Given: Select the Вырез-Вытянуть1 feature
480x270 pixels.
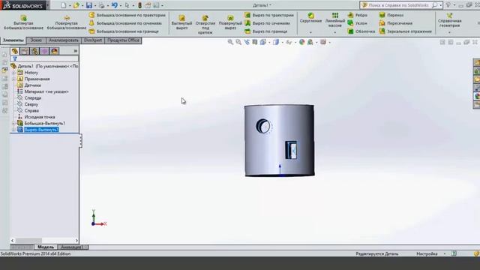Looking at the screenshot, I should pyautogui.click(x=38, y=130).
